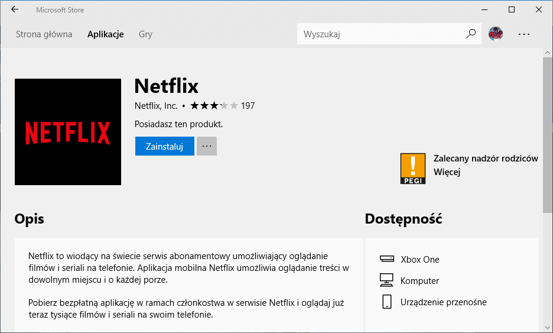
Task: Click the Xbox One console icon
Action: pos(387,259)
